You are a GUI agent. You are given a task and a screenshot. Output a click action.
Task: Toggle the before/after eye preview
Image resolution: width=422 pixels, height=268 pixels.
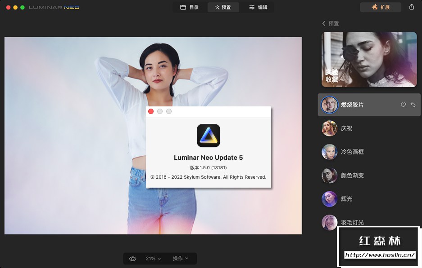click(x=133, y=259)
